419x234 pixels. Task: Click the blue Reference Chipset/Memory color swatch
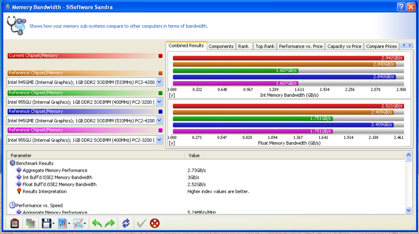160,112
